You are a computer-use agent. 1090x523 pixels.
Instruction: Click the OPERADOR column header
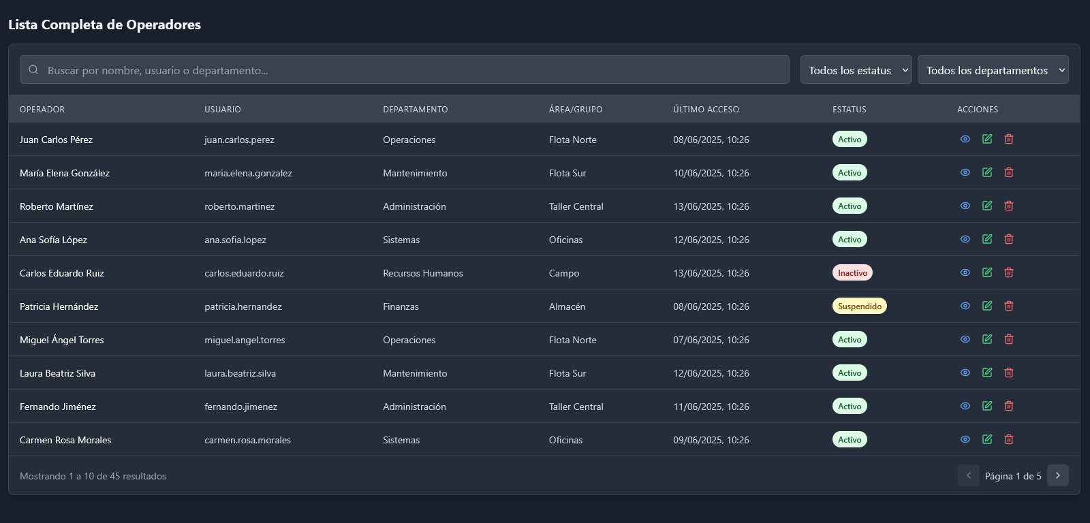coord(42,109)
